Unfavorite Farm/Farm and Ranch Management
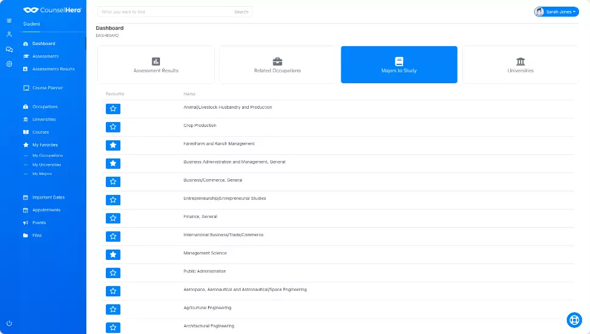This screenshot has height=334, width=590. 113,145
